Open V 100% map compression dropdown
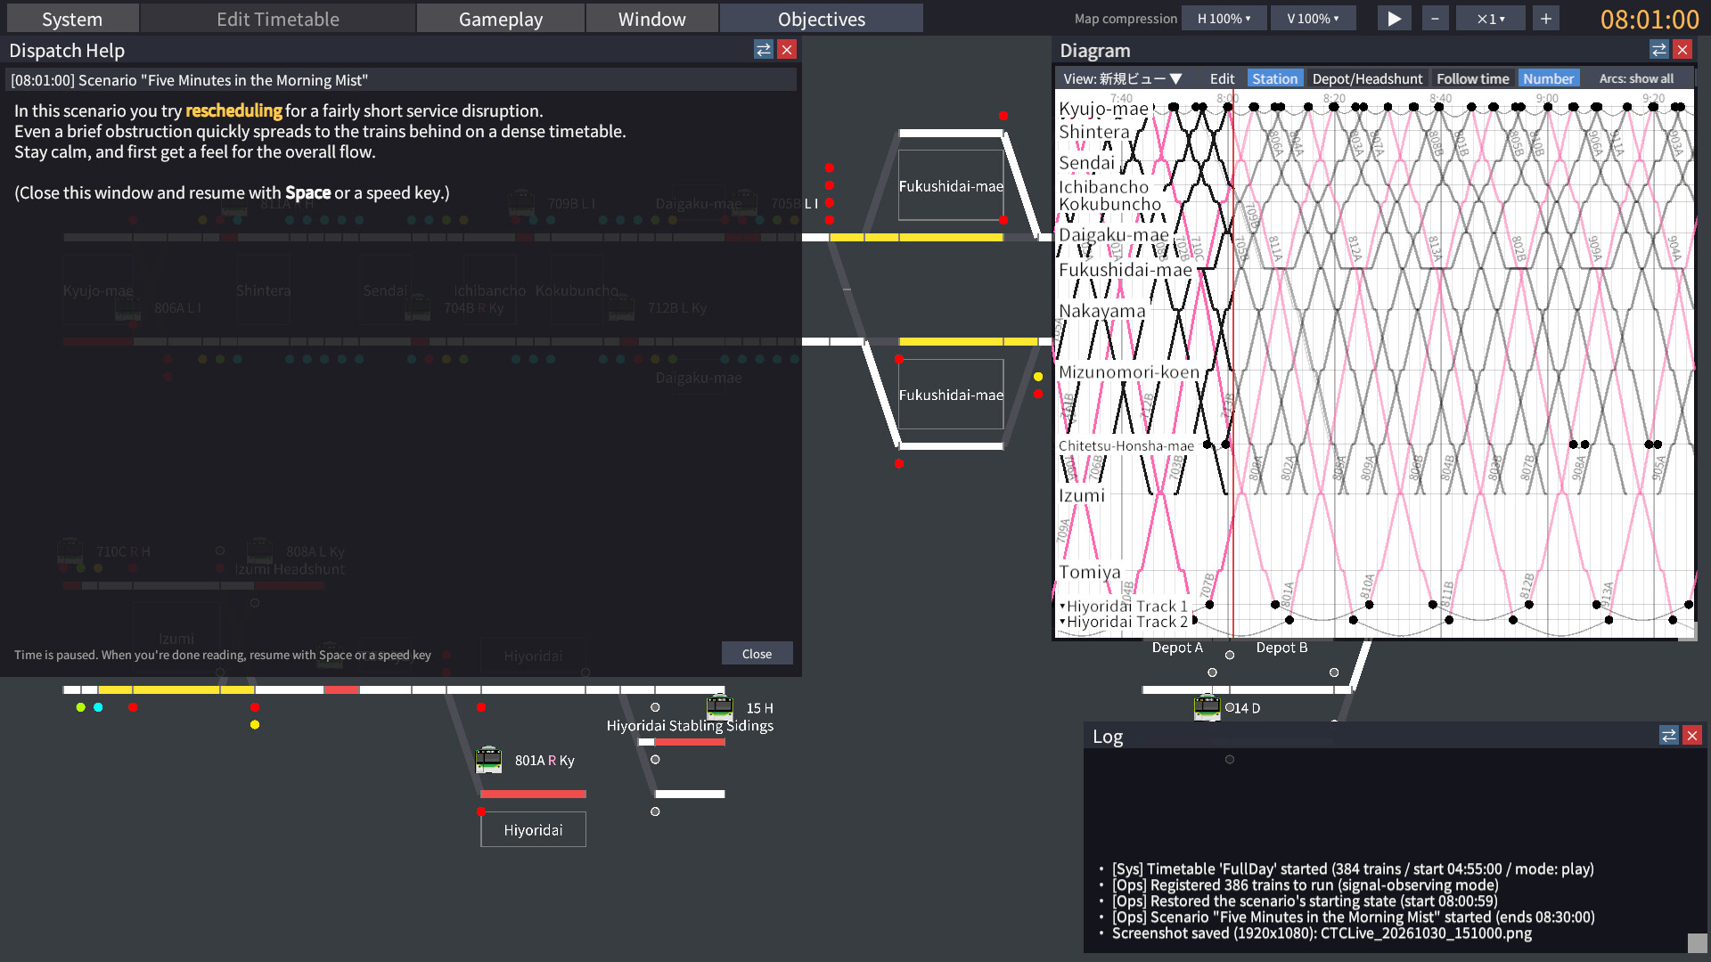Image resolution: width=1711 pixels, height=962 pixels. pyautogui.click(x=1314, y=19)
